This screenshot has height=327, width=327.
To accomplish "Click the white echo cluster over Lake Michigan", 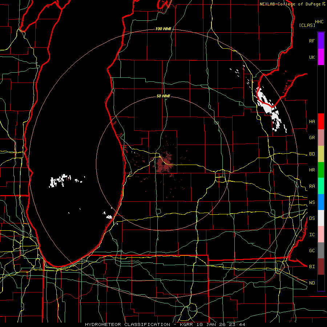I will click(x=60, y=180).
